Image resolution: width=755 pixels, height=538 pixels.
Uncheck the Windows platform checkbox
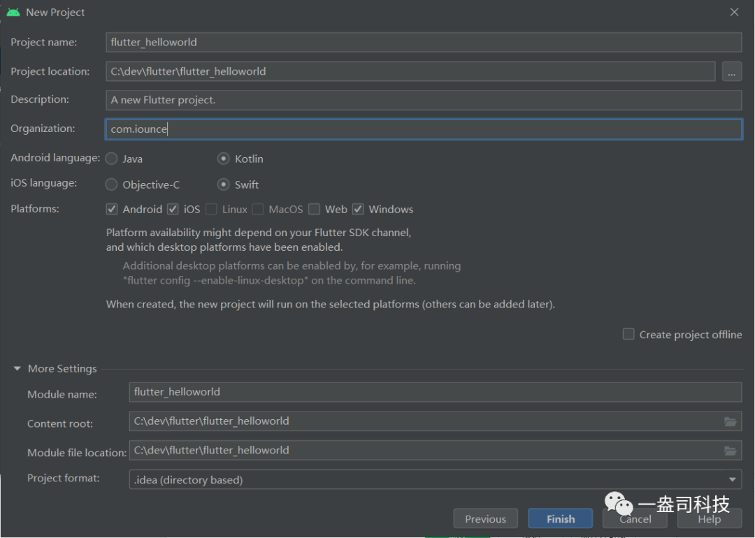point(358,209)
